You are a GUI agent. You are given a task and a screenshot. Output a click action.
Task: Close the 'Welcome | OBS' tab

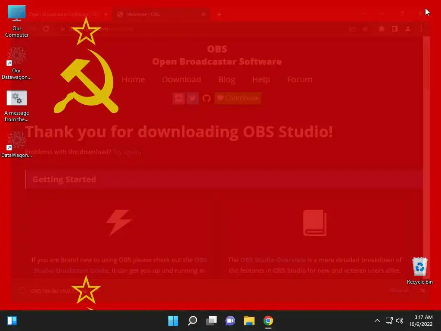click(204, 14)
